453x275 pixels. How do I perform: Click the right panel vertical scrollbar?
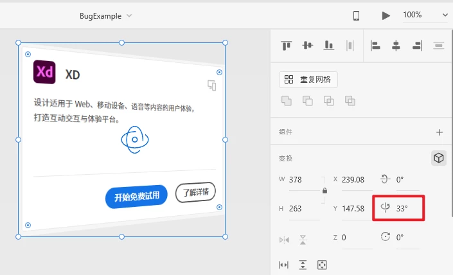click(452, 123)
